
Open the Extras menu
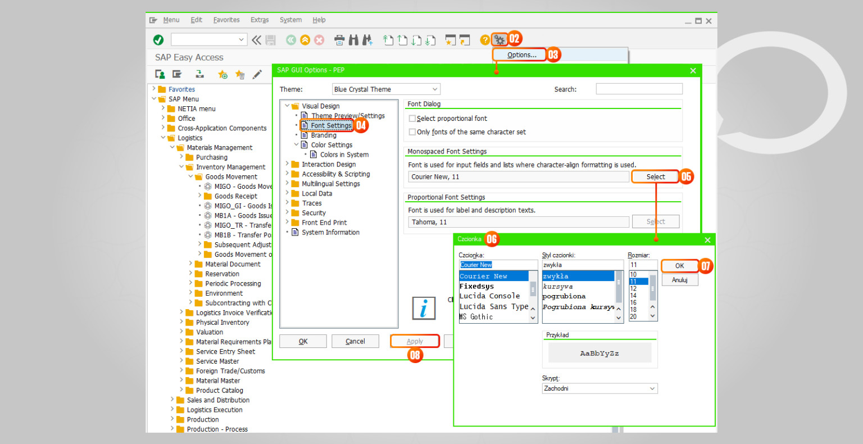260,20
